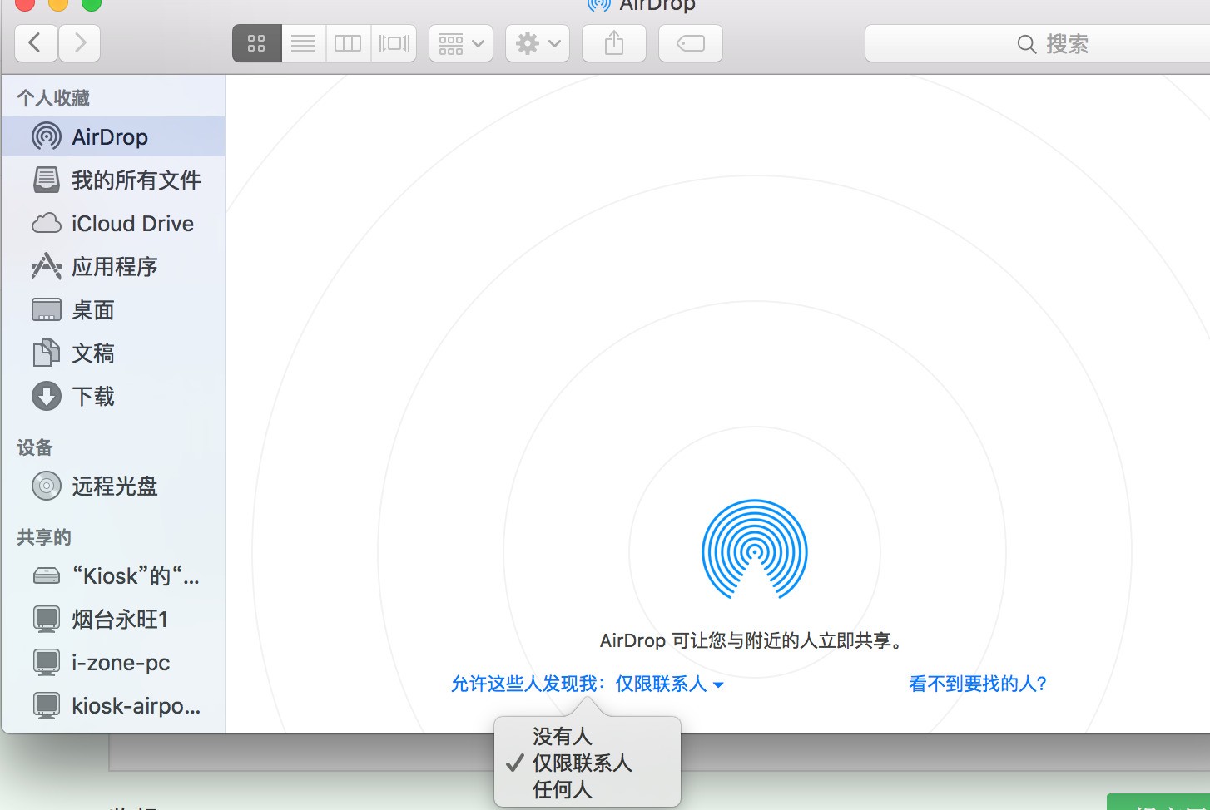
Task: Open the action gear menu
Action: click(x=537, y=42)
